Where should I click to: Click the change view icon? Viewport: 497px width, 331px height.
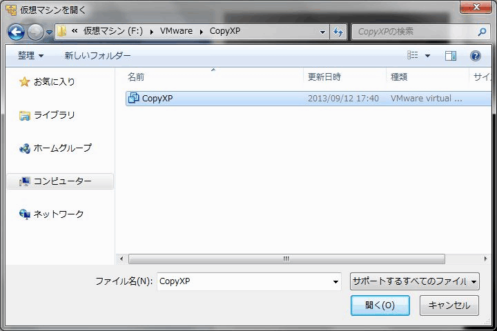tap(412, 55)
